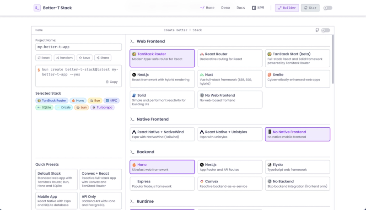Viewport: 366px width, 210px height.
Task: Click the SQLite chip icon
Action: [x=39, y=108]
